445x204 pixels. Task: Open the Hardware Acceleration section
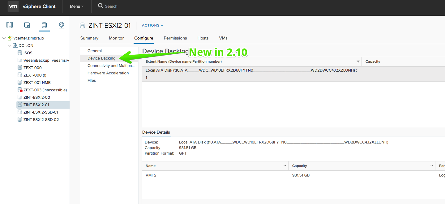click(109, 73)
